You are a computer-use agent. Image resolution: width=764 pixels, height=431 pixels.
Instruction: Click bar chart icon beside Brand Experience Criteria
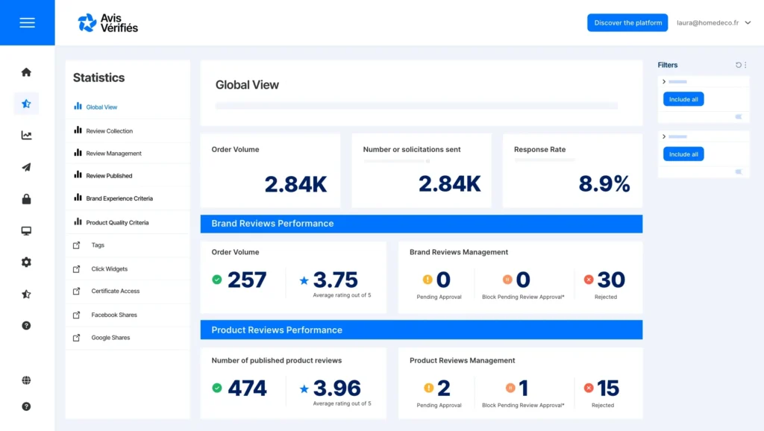pos(78,198)
